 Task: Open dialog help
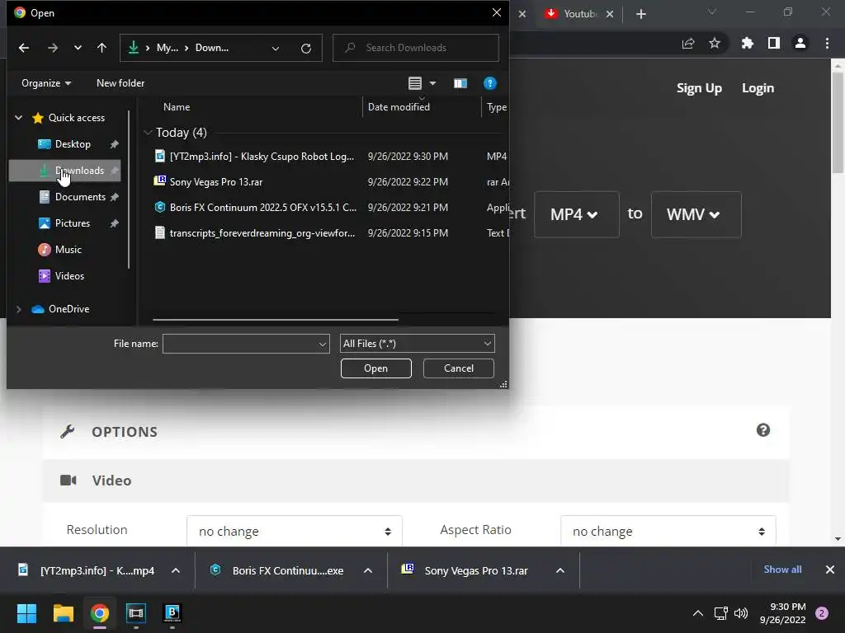point(489,83)
